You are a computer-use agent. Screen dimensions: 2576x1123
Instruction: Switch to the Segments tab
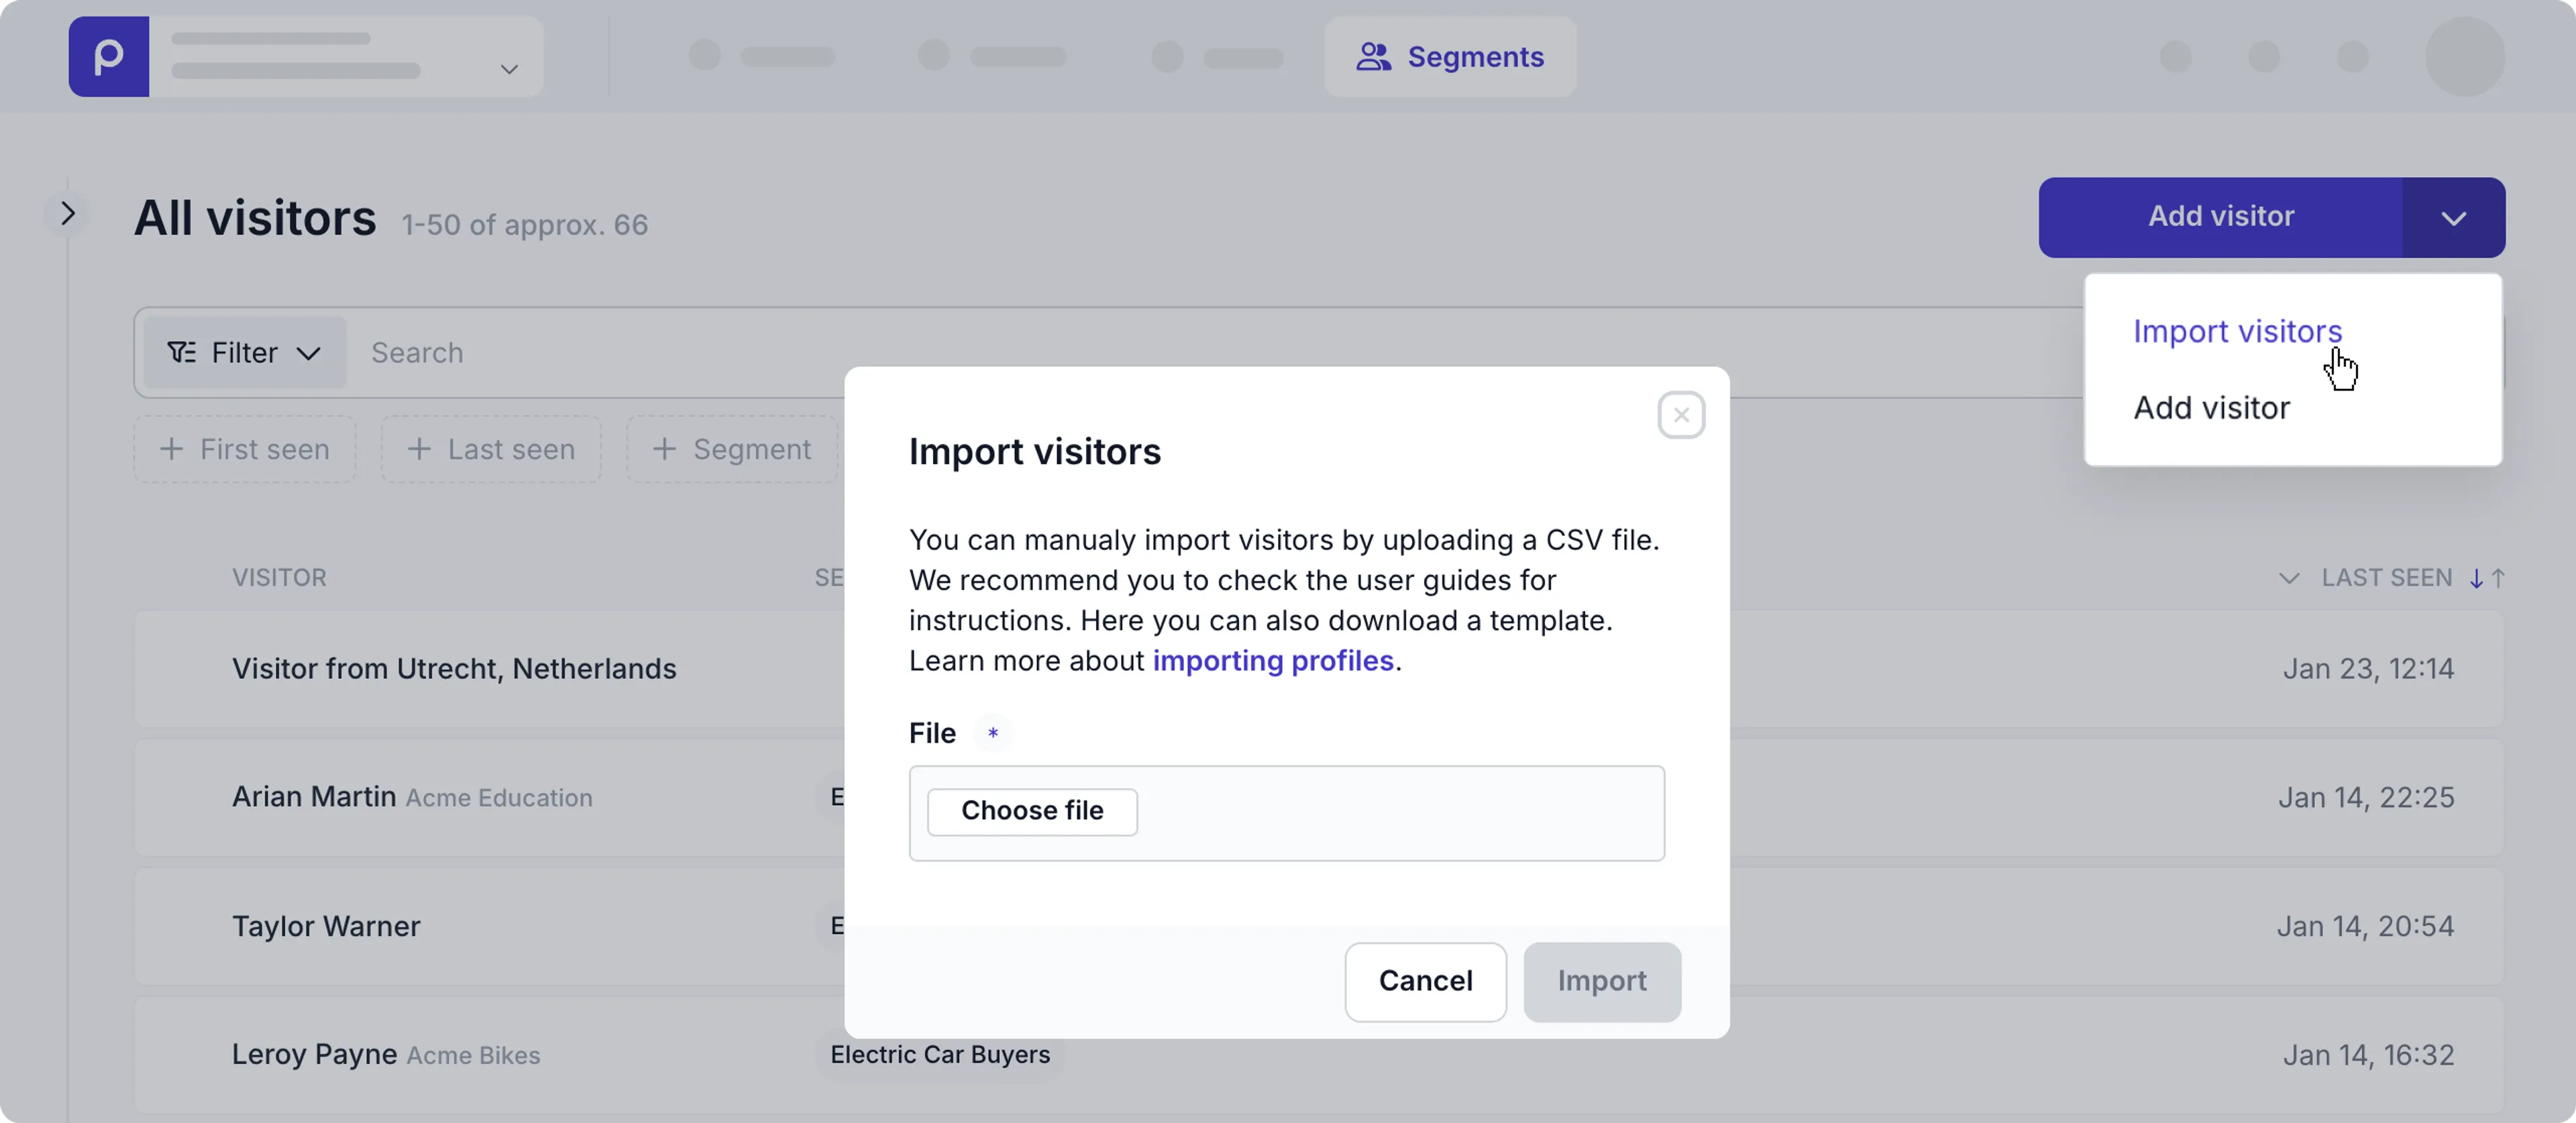(1450, 57)
